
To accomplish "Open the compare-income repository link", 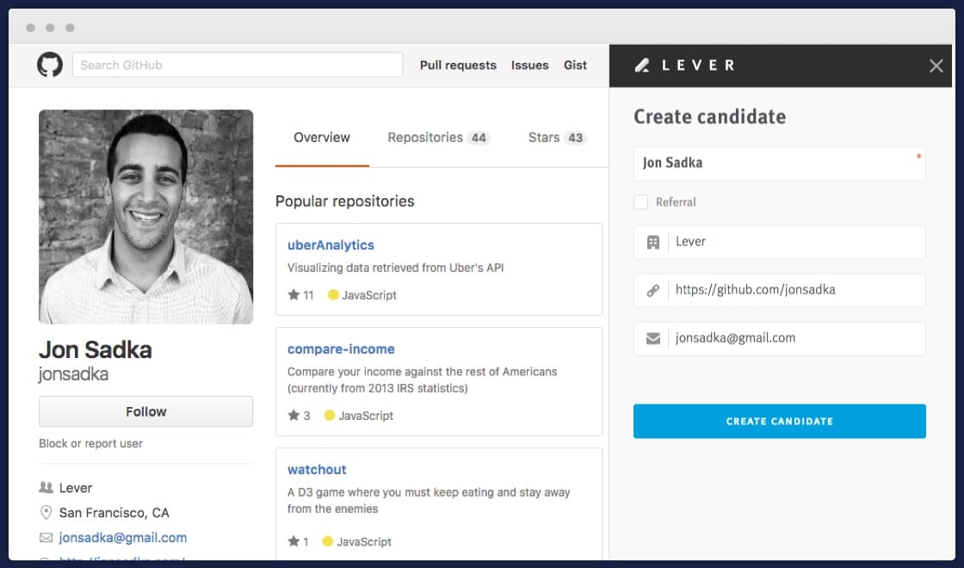I will (341, 349).
